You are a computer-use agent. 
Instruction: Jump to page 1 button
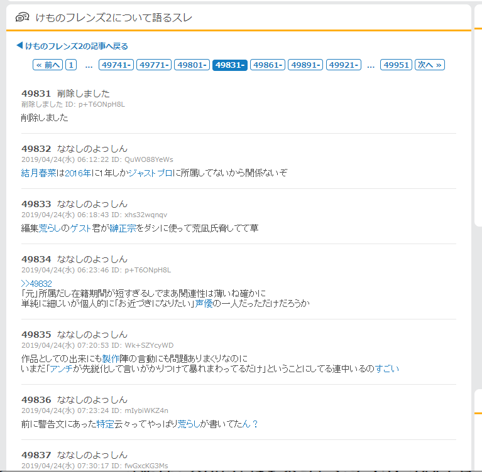(71, 65)
